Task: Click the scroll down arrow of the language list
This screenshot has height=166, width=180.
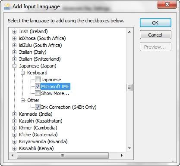Action: (x=129, y=148)
